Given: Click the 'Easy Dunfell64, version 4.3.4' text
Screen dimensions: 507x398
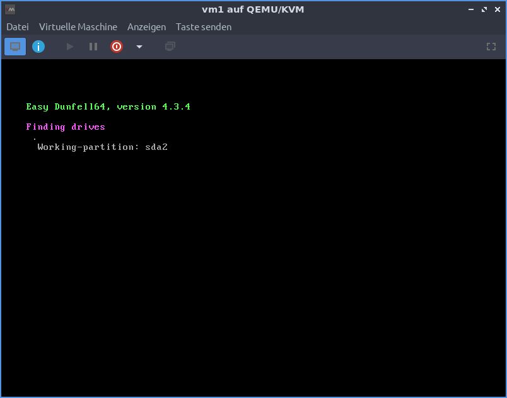Looking at the screenshot, I should pos(108,107).
